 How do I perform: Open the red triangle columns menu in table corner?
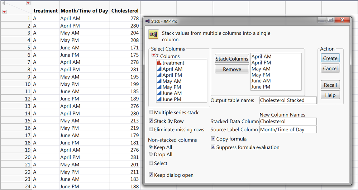[28, 3]
